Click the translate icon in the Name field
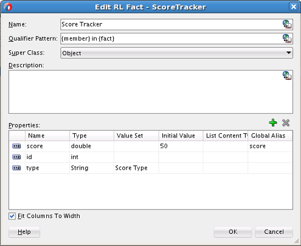Viewport: 301px width, 246px height. (x=287, y=24)
